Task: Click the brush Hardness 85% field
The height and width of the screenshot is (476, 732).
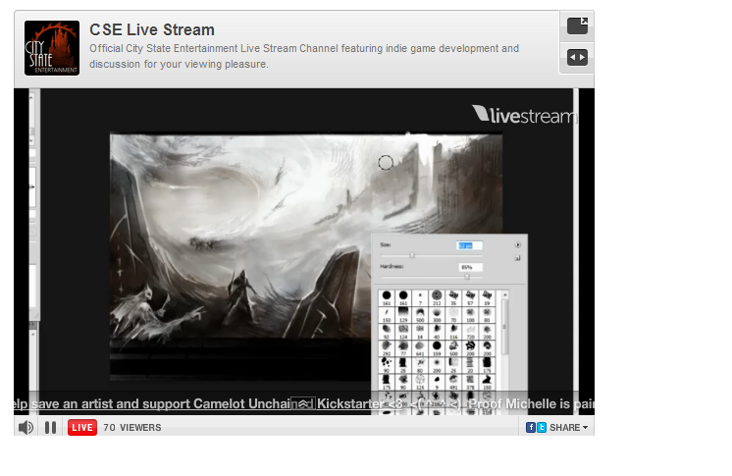Action: coord(471,267)
